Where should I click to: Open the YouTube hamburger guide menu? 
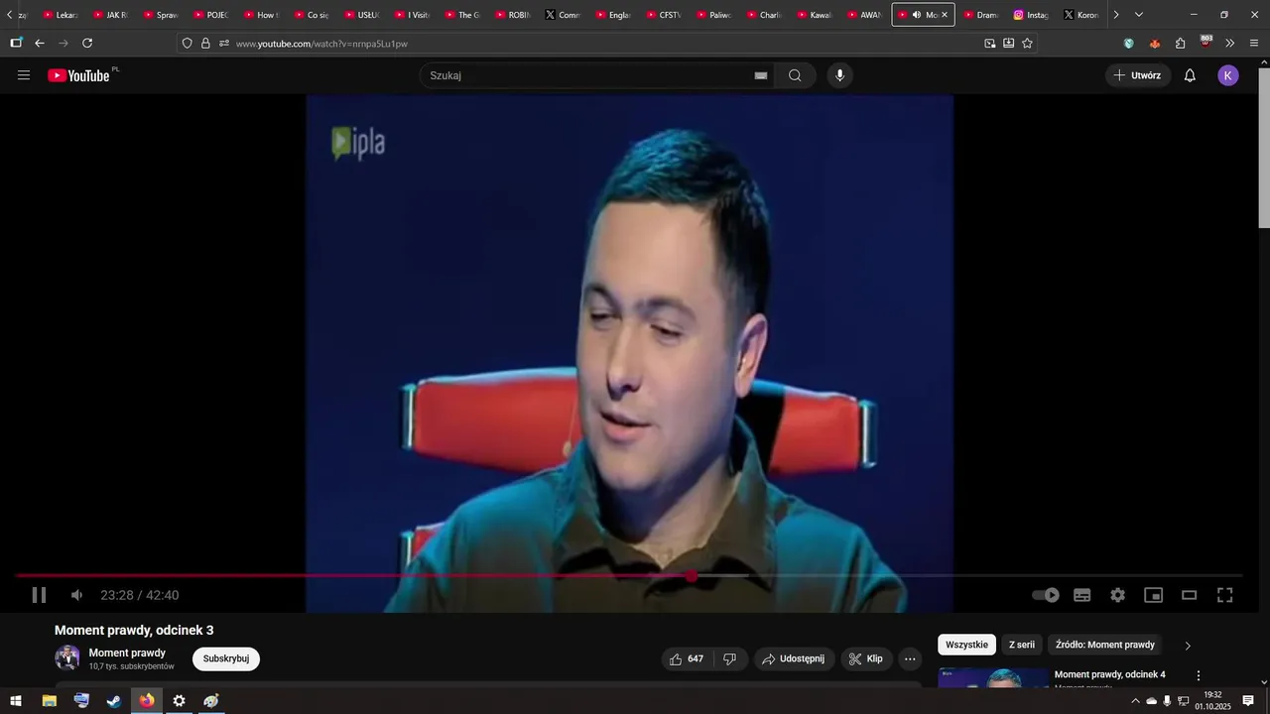[24, 75]
